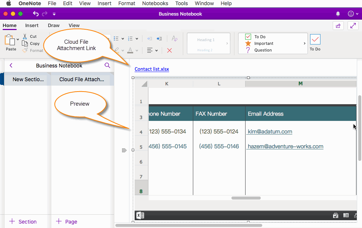The height and width of the screenshot is (228, 362).
Task: Apply text highlight with the highlighter icon
Action: 117,50
